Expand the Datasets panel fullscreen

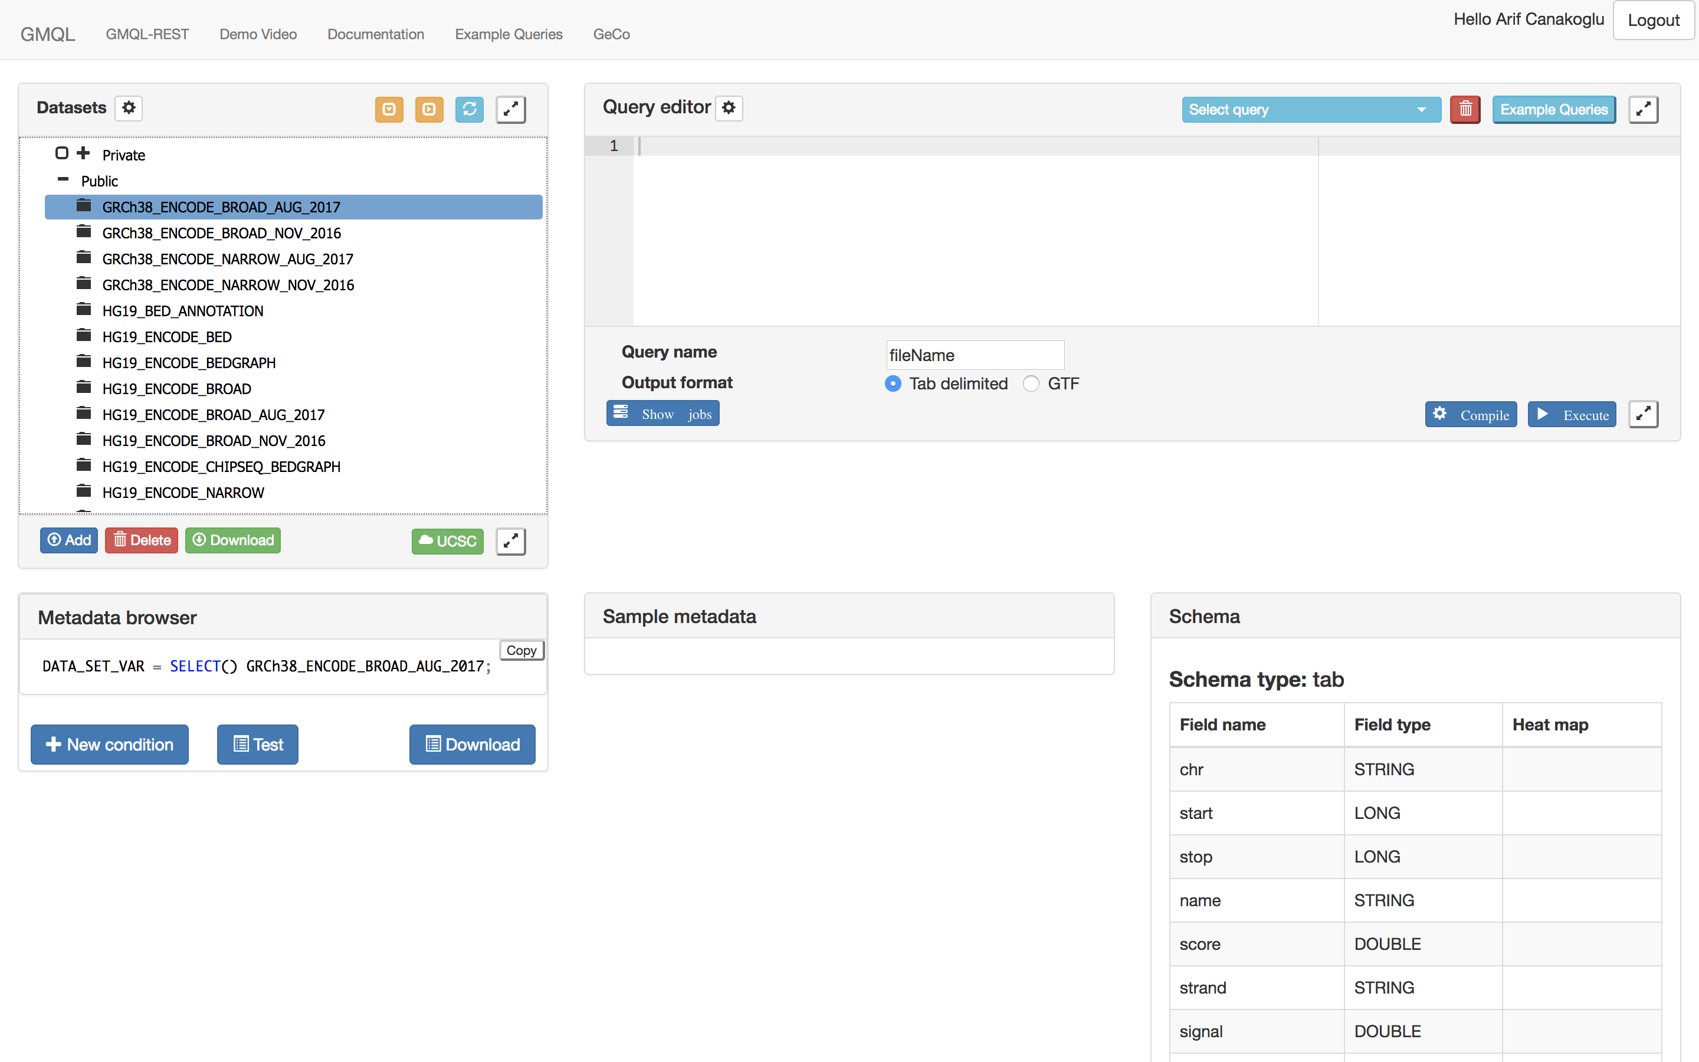click(510, 110)
